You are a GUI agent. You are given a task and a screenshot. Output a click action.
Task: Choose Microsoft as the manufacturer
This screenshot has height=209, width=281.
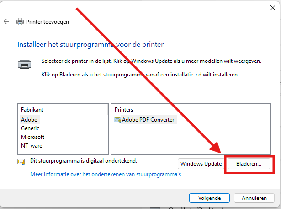tap(32, 137)
